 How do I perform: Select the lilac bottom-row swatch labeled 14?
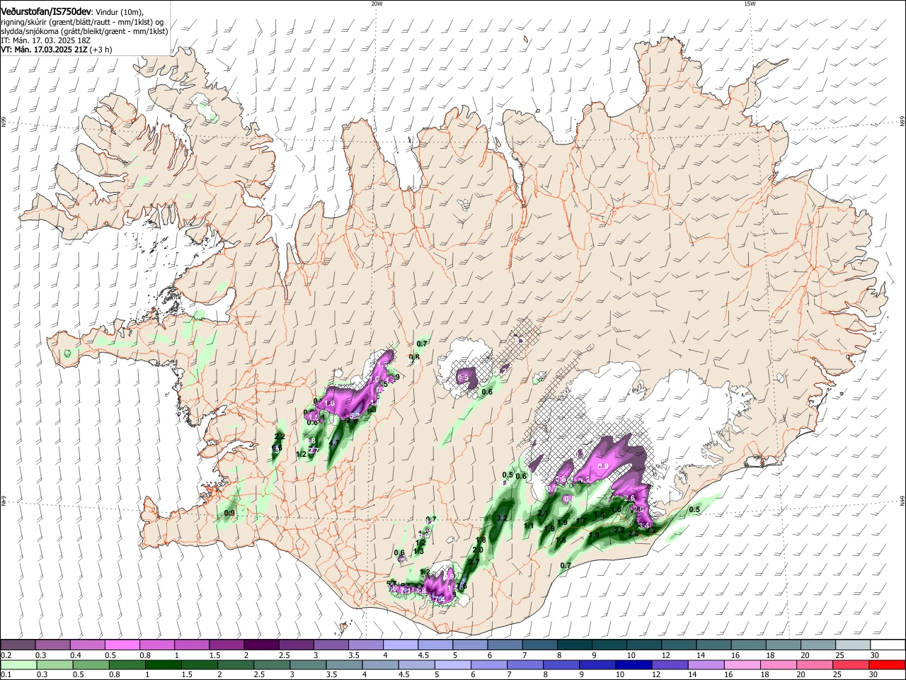pos(706,665)
